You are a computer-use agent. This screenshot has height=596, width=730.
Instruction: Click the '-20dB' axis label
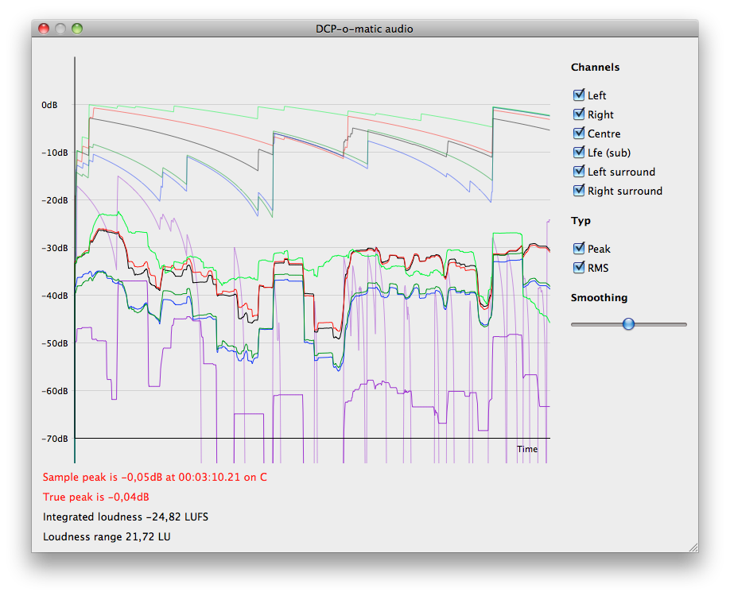point(54,200)
